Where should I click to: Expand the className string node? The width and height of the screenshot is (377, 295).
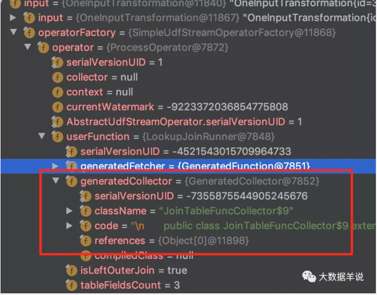pyautogui.click(x=69, y=211)
